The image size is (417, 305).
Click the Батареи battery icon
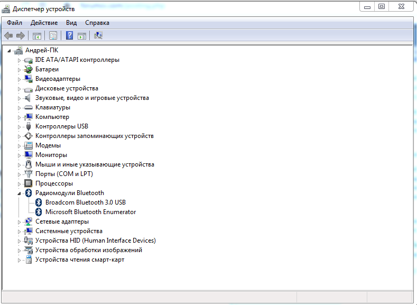29,69
